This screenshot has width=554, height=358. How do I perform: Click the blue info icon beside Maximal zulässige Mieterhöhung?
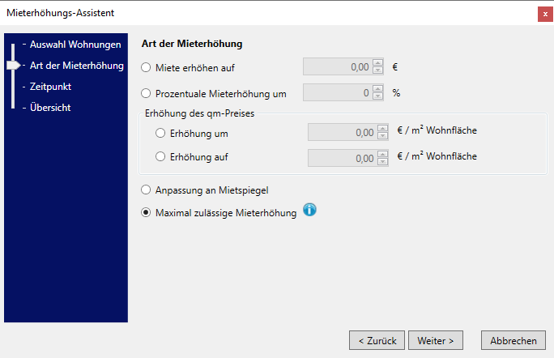(309, 211)
